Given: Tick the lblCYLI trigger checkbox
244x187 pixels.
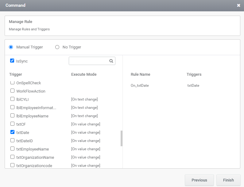Looking at the screenshot, I should coord(13,99).
